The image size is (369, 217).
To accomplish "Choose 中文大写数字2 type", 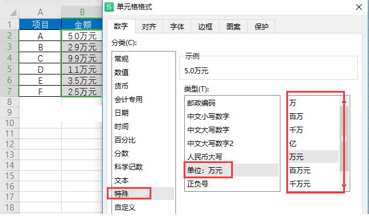I will (232, 143).
